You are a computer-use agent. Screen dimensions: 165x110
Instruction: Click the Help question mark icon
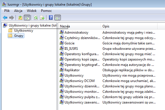(51, 18)
